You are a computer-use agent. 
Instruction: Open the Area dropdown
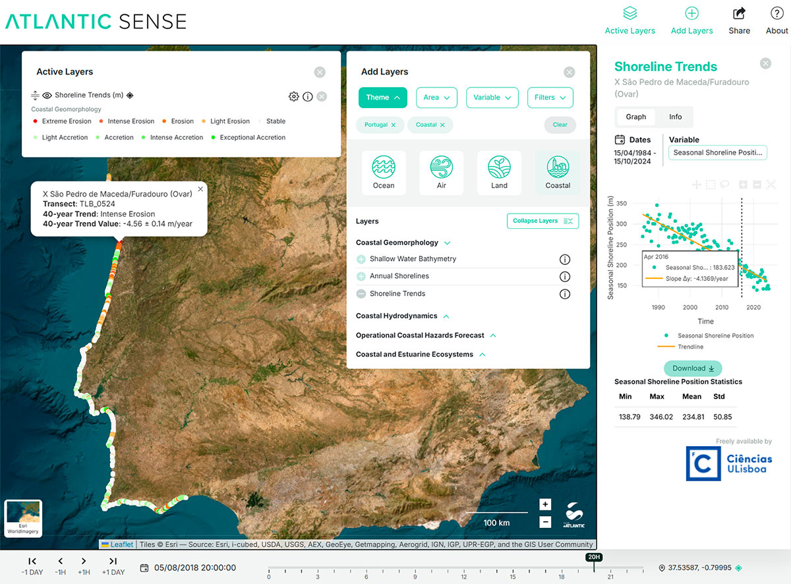pyautogui.click(x=436, y=98)
